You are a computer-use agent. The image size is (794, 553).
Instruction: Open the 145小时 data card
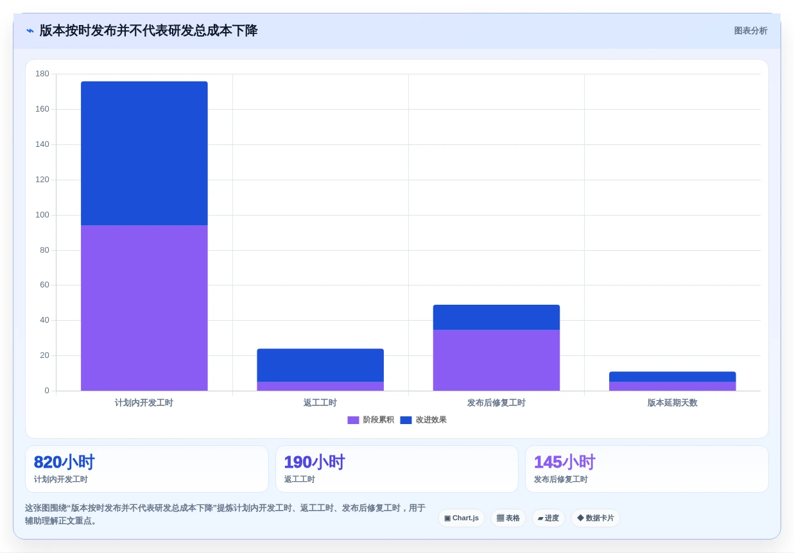[x=647, y=469]
